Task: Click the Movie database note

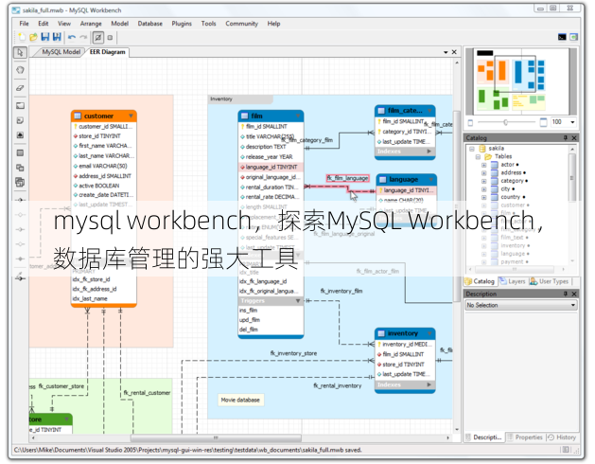Action: (x=240, y=401)
